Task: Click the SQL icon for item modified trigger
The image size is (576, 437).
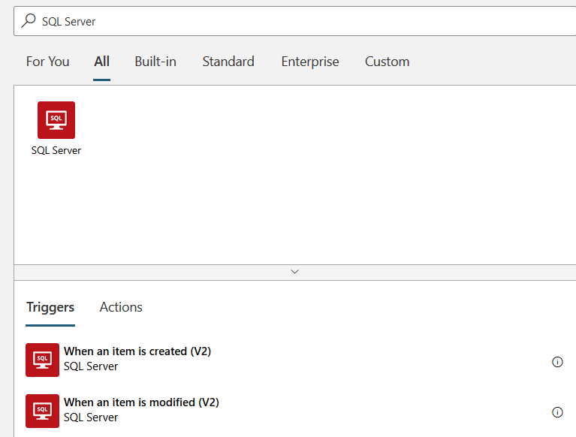Action: point(42,411)
